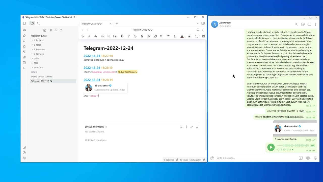Expand the templates folder
Screen dimensions: 323x182
[32, 67]
